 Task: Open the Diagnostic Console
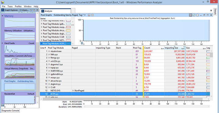[10, 111]
